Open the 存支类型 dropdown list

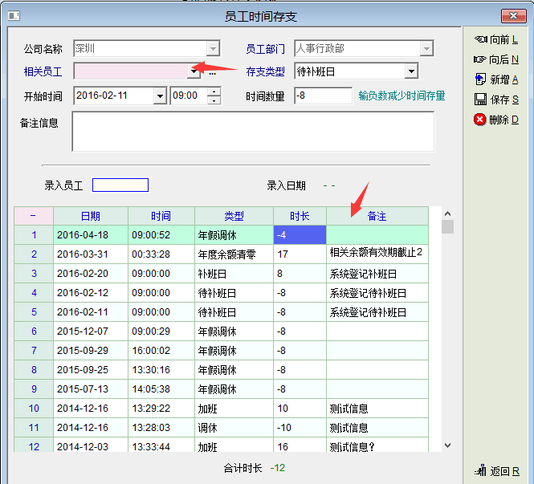[x=411, y=71]
